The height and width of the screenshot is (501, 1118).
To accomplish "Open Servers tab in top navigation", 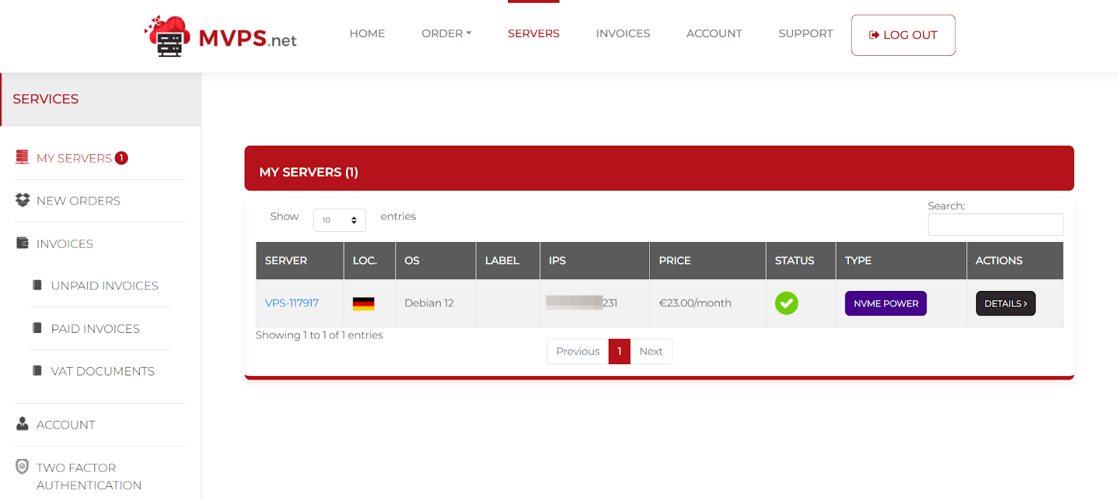I will (x=533, y=33).
